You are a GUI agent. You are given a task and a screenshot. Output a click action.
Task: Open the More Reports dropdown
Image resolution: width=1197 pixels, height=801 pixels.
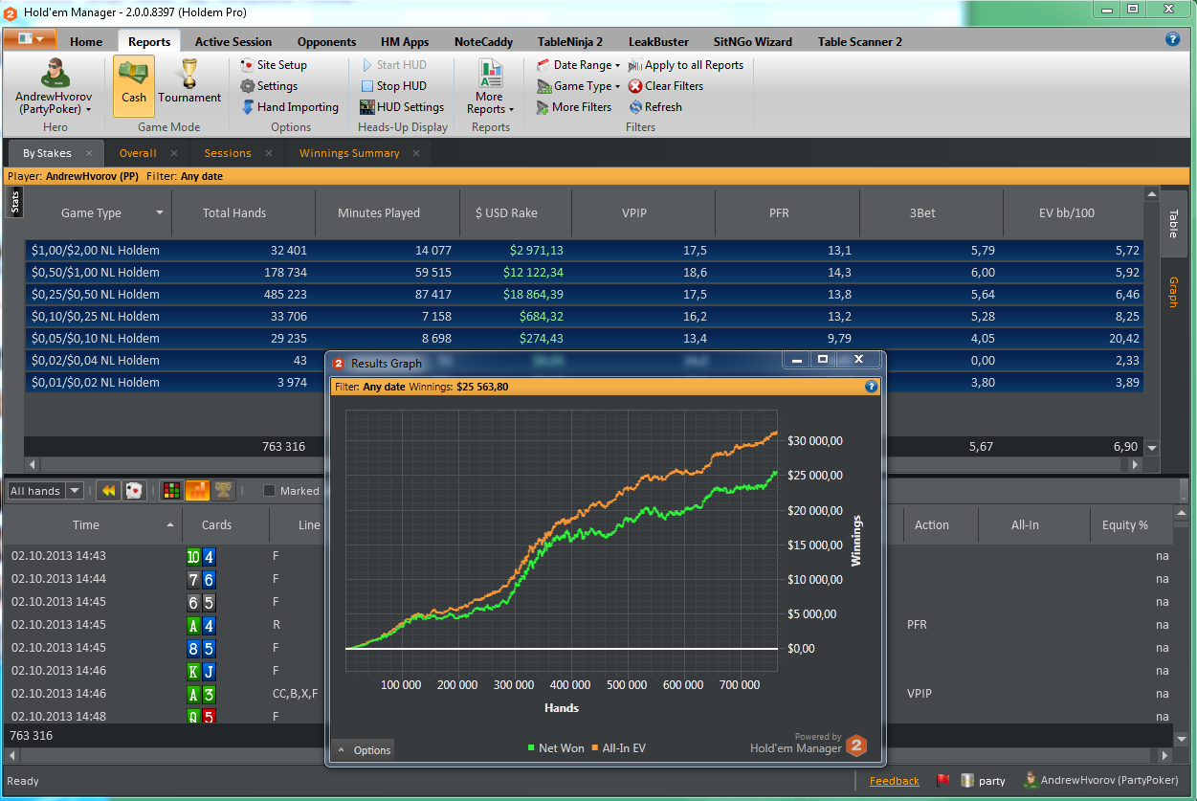(490, 86)
